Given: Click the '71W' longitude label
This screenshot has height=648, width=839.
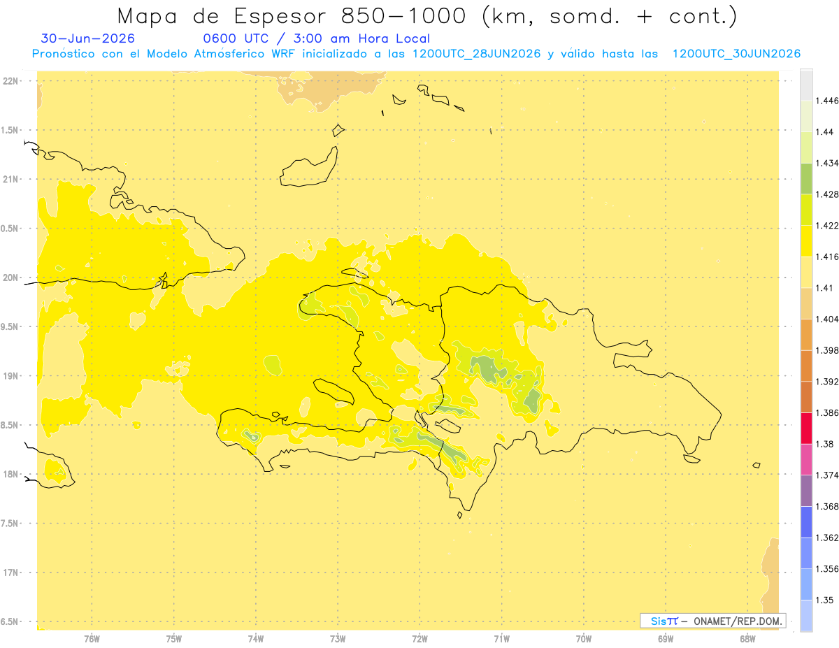Looking at the screenshot, I should [502, 639].
